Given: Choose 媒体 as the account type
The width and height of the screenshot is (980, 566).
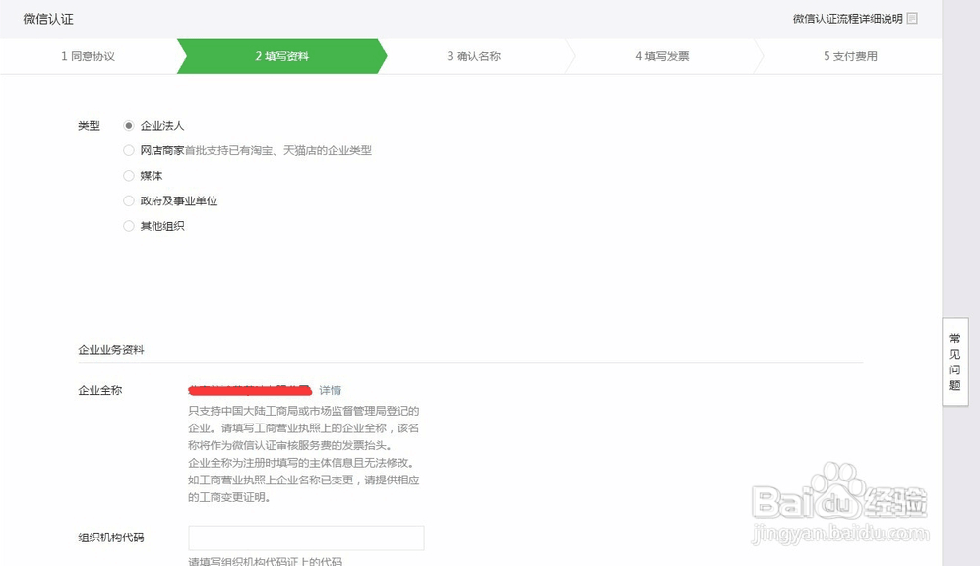Looking at the screenshot, I should click(x=128, y=175).
